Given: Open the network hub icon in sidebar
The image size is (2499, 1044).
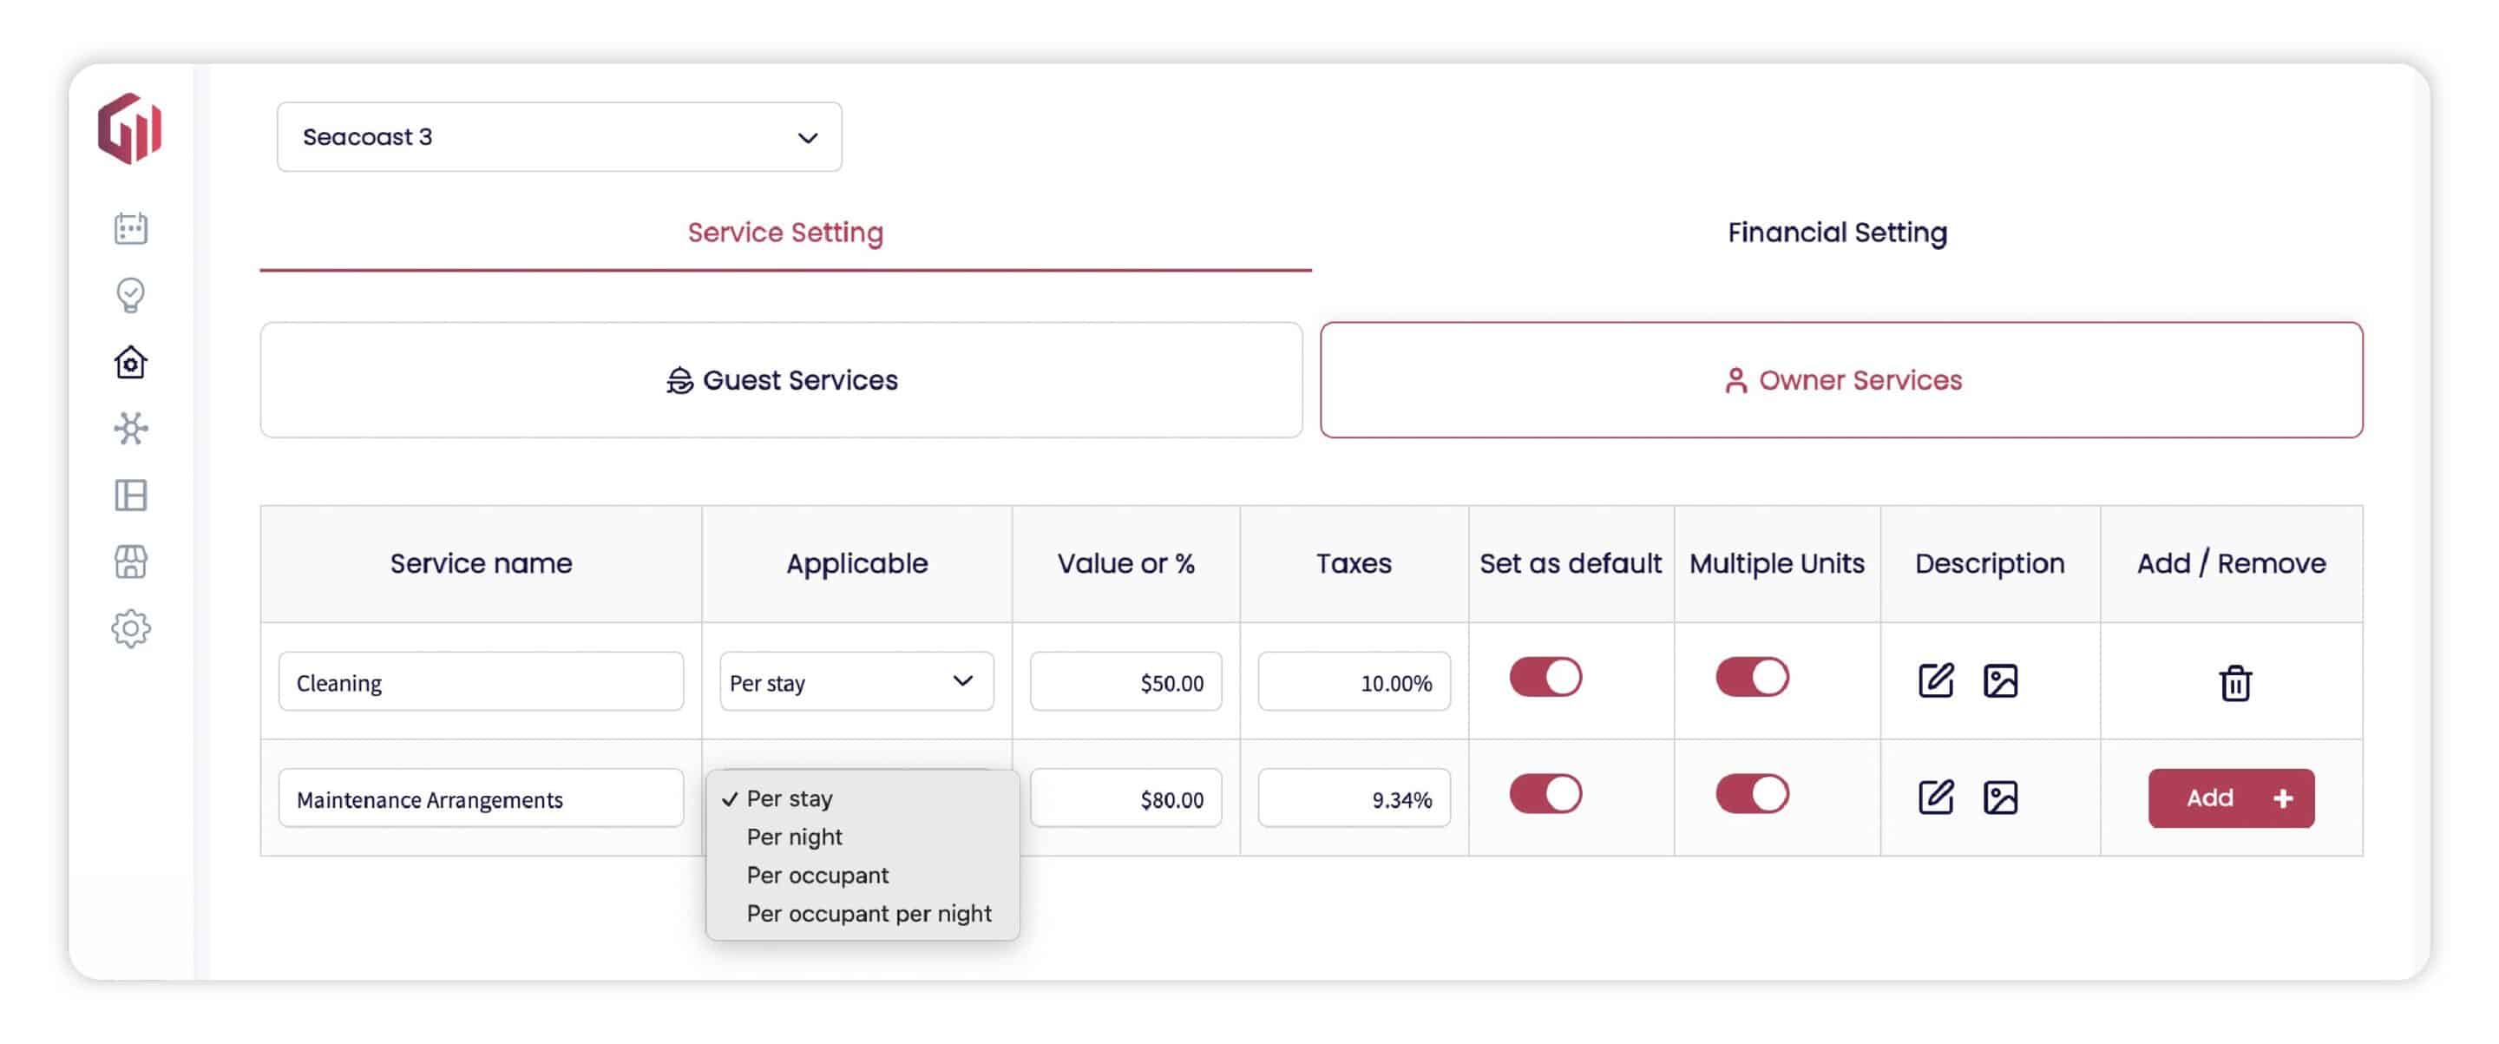Looking at the screenshot, I should click(x=131, y=429).
